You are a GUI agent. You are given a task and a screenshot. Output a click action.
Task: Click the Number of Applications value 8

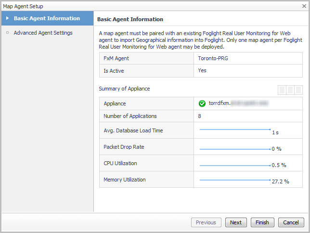200,116
